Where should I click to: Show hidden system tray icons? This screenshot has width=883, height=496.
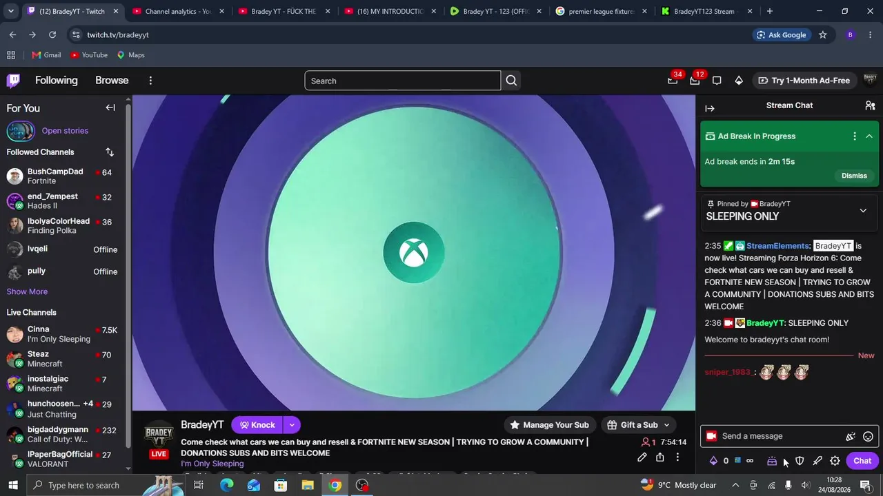[736, 485]
